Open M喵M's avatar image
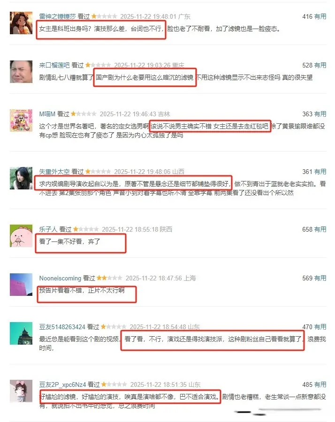 coord(21,121)
